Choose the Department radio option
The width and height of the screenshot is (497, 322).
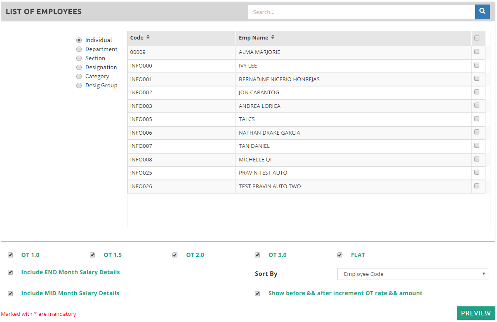coord(79,49)
